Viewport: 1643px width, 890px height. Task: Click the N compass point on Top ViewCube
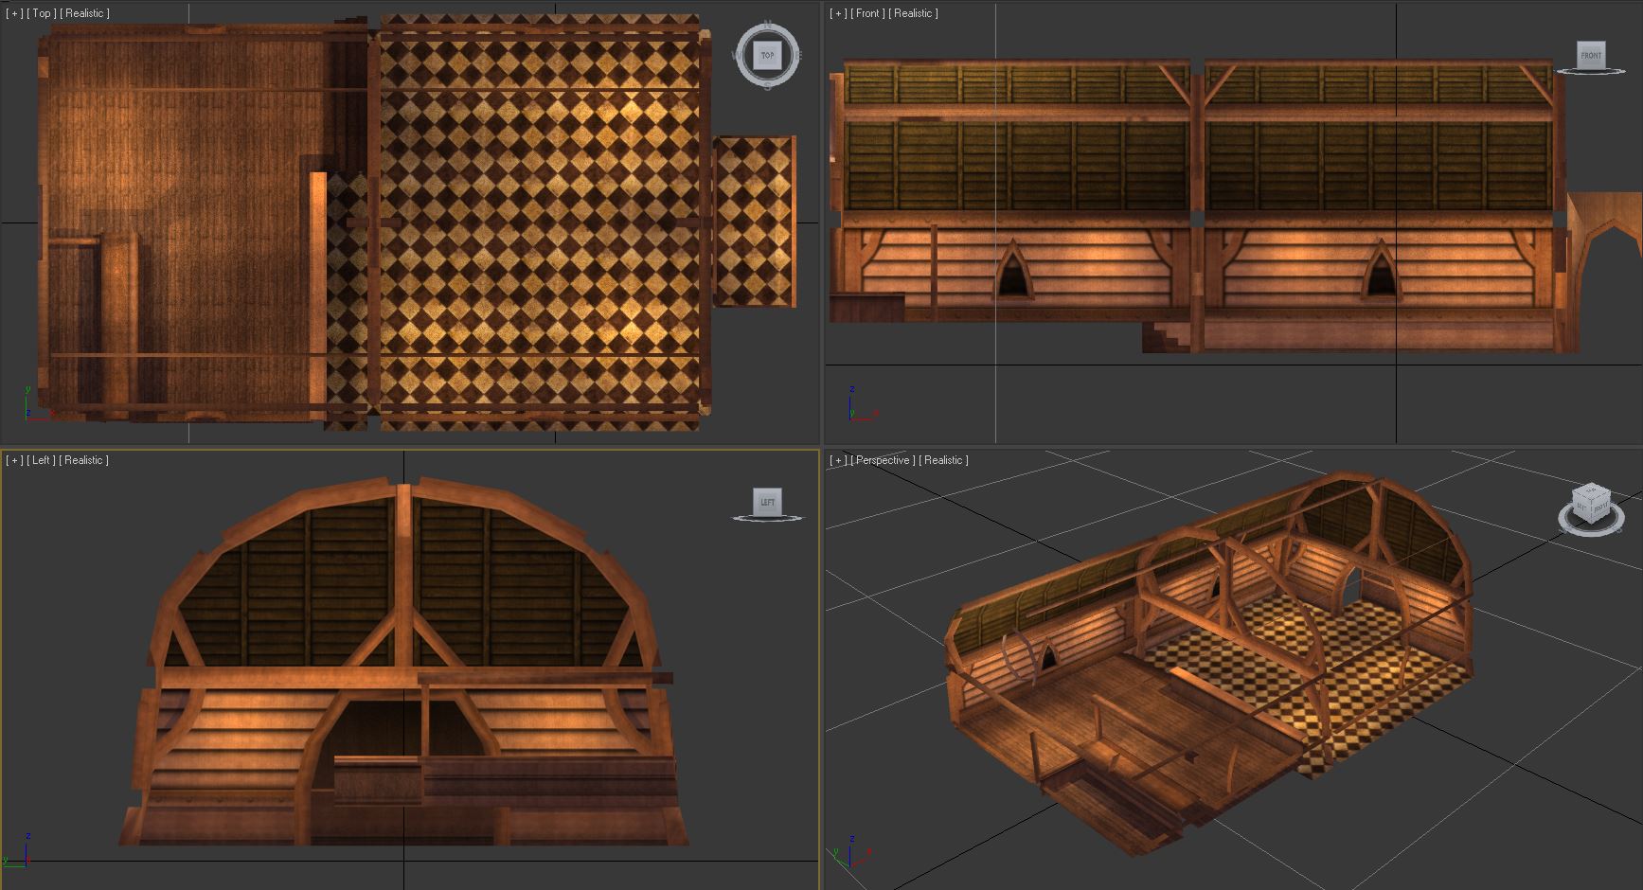pyautogui.click(x=767, y=24)
